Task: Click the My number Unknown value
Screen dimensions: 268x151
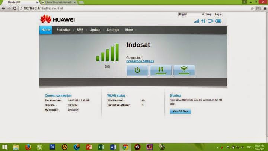Action: coord(73,110)
